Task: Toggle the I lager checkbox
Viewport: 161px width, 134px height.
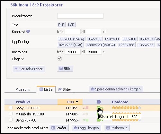Action: (59, 59)
